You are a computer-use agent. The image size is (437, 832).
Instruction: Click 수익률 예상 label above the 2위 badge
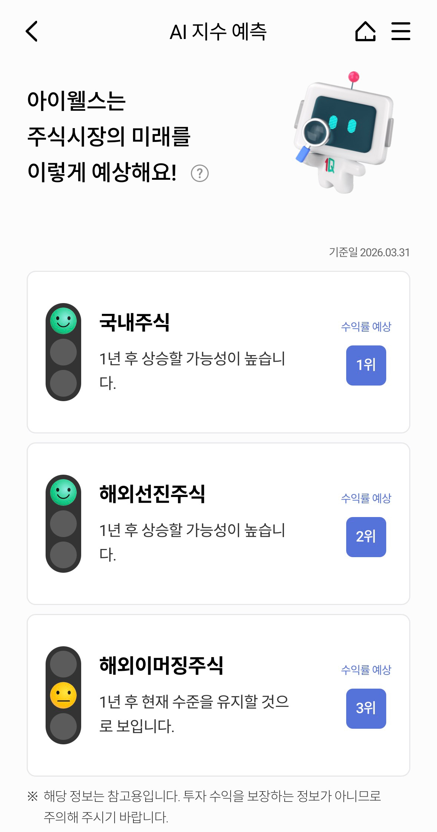pos(366,498)
